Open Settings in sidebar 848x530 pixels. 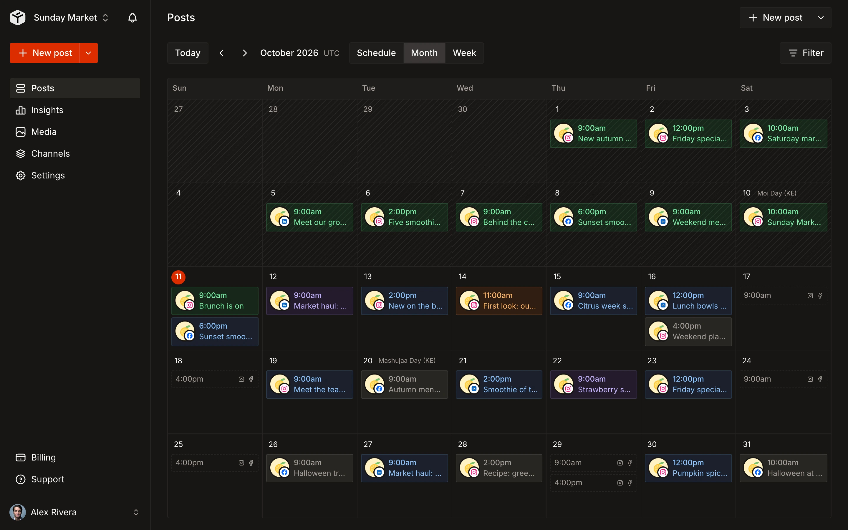pos(75,175)
